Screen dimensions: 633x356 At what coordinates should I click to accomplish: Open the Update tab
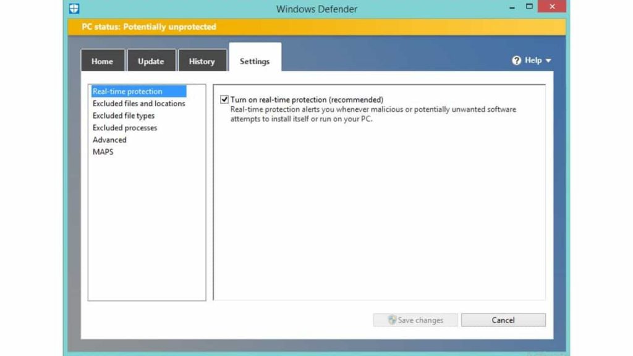[151, 61]
